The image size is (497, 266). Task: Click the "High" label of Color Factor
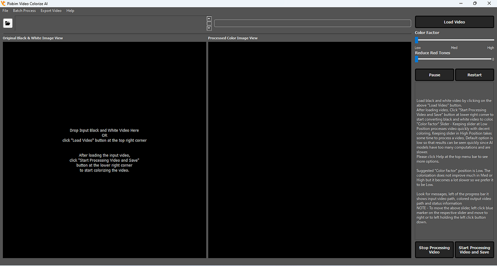pos(490,48)
